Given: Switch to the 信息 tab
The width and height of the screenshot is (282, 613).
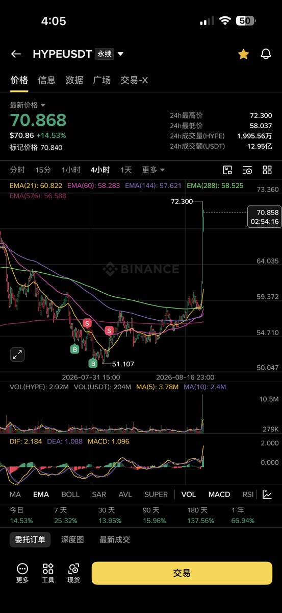Looking at the screenshot, I should coord(47,80).
